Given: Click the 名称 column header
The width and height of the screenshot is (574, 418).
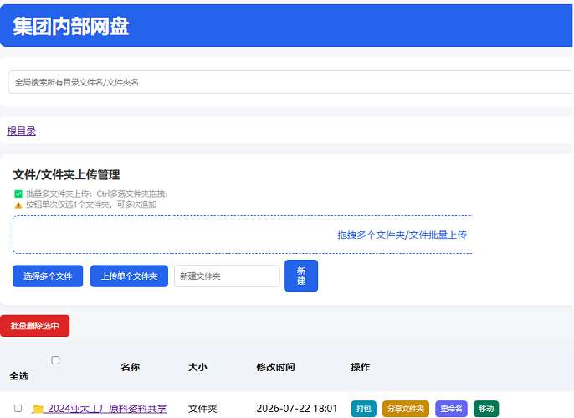Looking at the screenshot, I should click(131, 367).
